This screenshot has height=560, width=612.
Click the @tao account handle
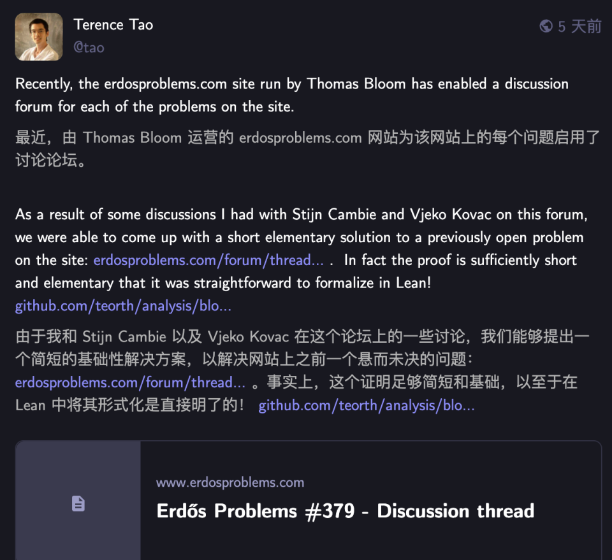[89, 48]
